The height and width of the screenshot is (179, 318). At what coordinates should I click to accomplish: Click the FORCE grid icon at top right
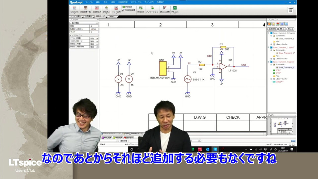point(291,10)
